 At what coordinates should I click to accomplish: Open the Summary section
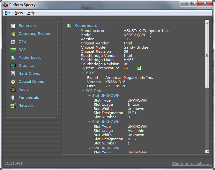click(27, 26)
